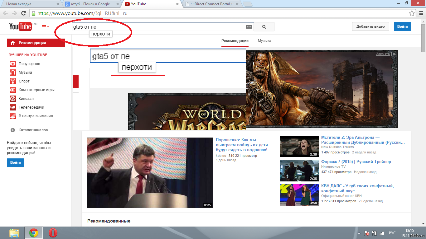The width and height of the screenshot is (426, 239).
Task: Open 'Популярное' in the sidebar
Action: [29, 64]
